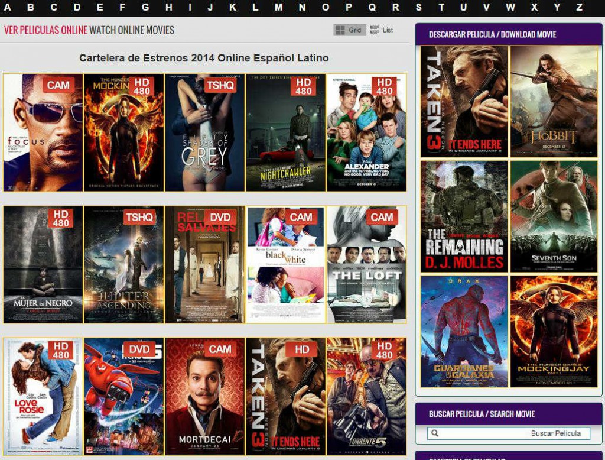This screenshot has height=460, width=605.
Task: Open the Jupiter Ascending poster
Action: tap(124, 264)
